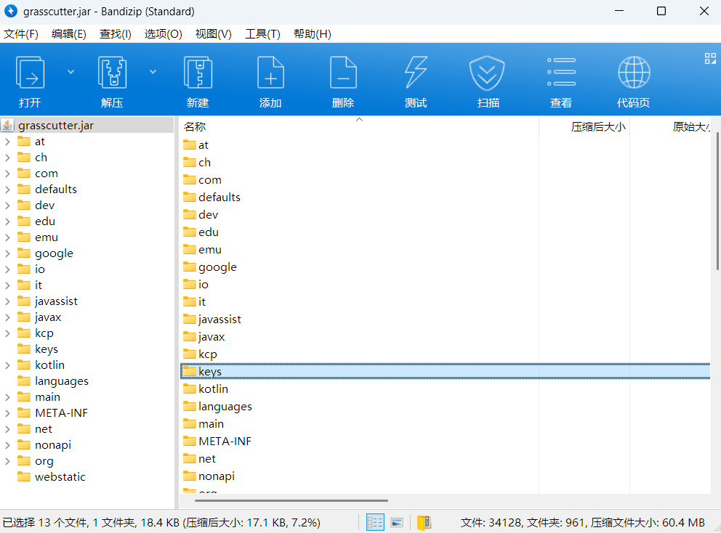Open the 选项(O) menu
This screenshot has height=533, width=721.
tap(164, 34)
